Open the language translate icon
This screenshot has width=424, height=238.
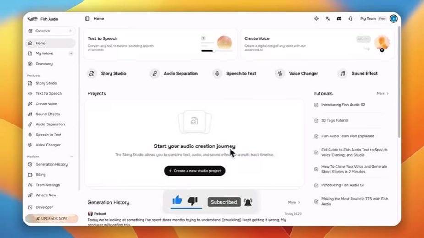(328, 19)
